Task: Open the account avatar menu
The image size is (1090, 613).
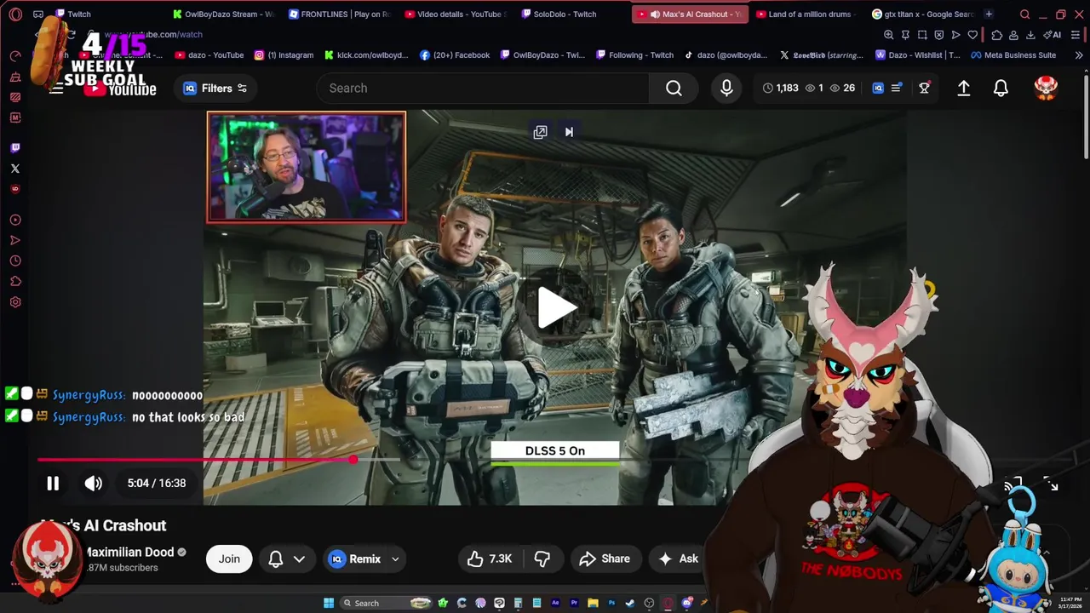Action: click(x=1046, y=88)
